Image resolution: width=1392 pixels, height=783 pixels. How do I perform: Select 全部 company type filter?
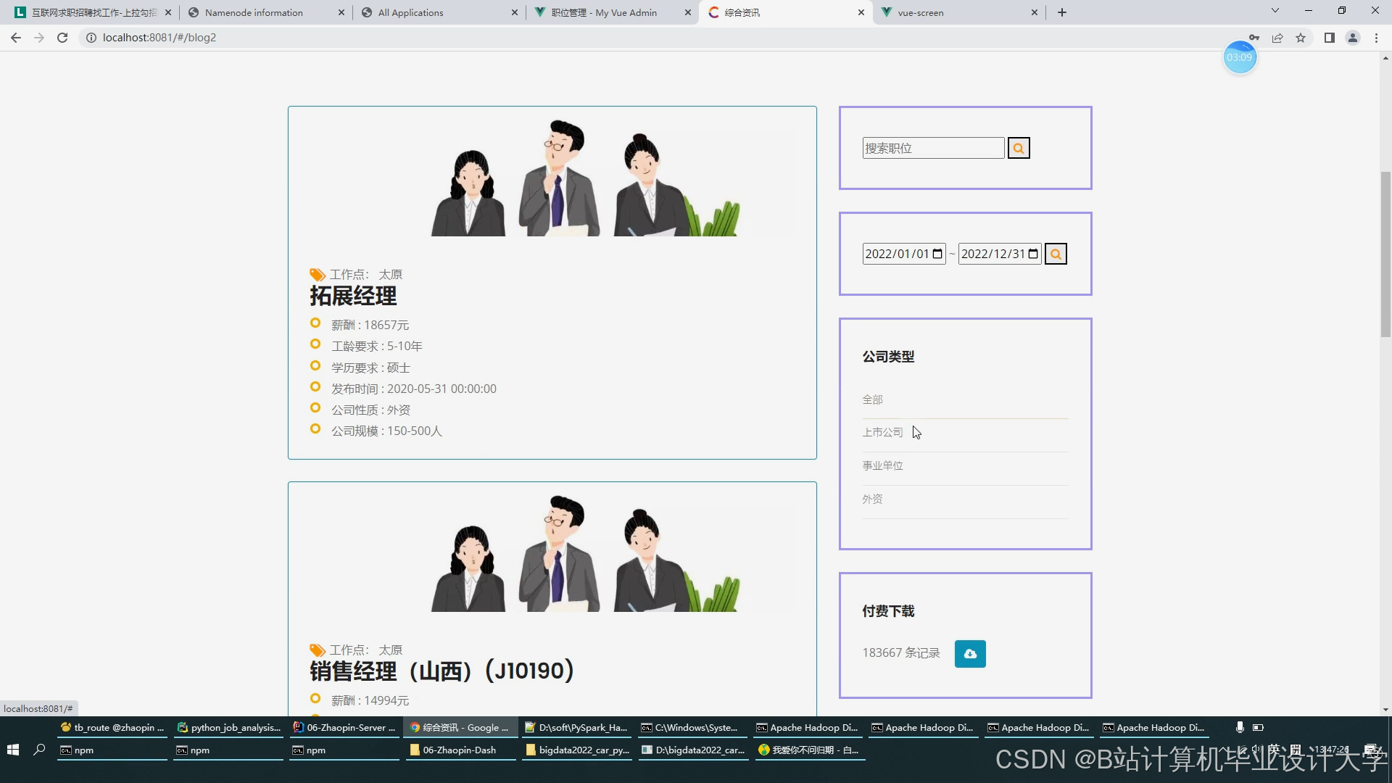[872, 399]
